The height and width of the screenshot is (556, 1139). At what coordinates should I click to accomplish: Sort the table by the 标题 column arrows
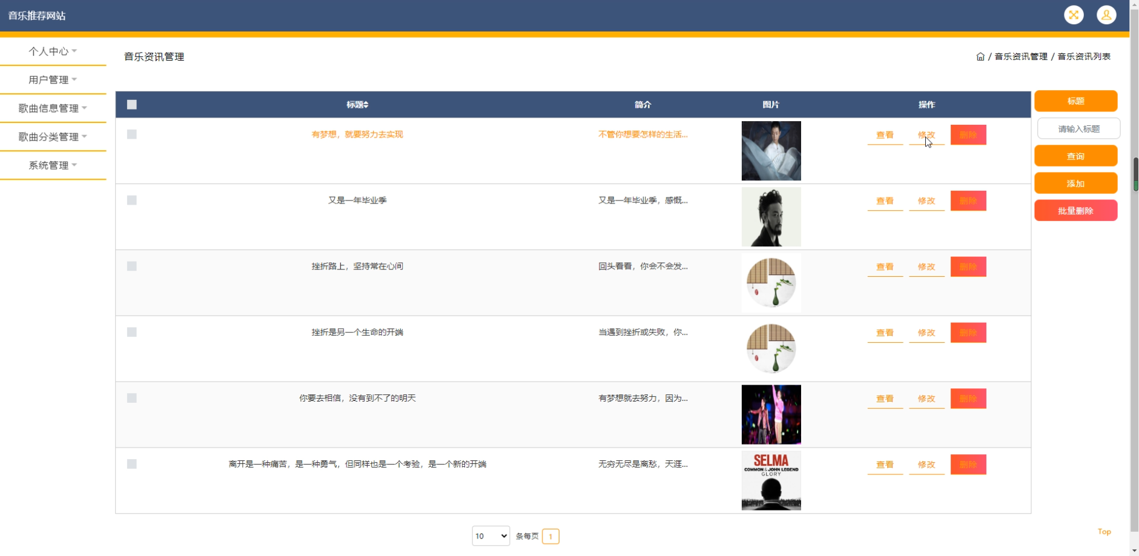[366, 104]
